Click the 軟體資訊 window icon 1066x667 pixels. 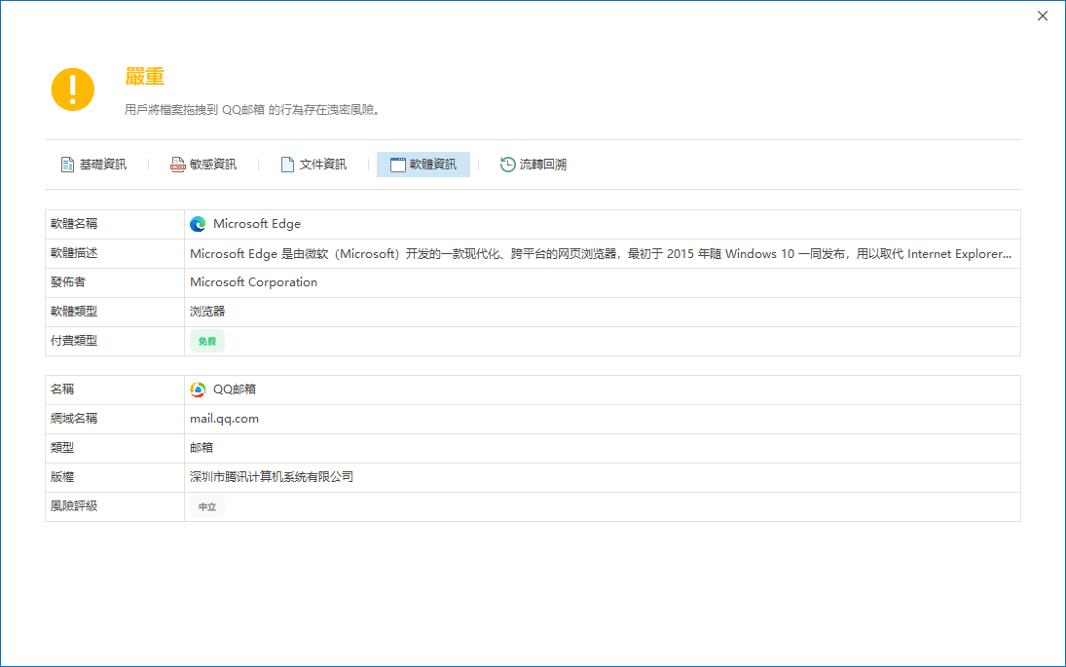click(x=397, y=165)
